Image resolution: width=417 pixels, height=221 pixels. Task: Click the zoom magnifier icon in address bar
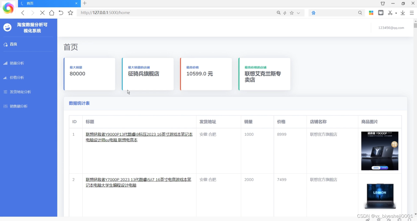278,13
